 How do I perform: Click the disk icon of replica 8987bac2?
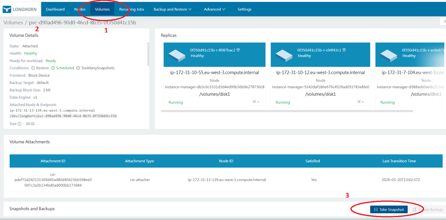pyautogui.click(x=177, y=55)
